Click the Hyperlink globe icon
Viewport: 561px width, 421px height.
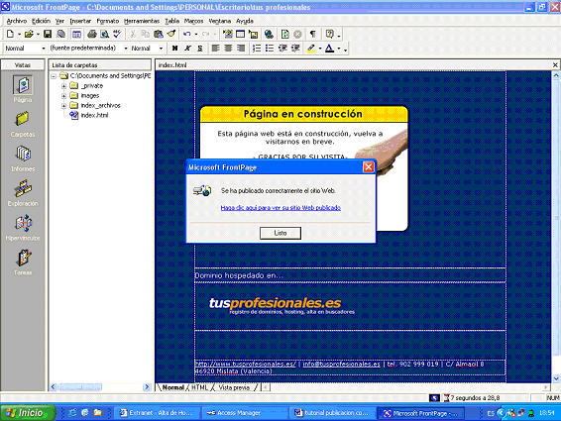[269, 34]
